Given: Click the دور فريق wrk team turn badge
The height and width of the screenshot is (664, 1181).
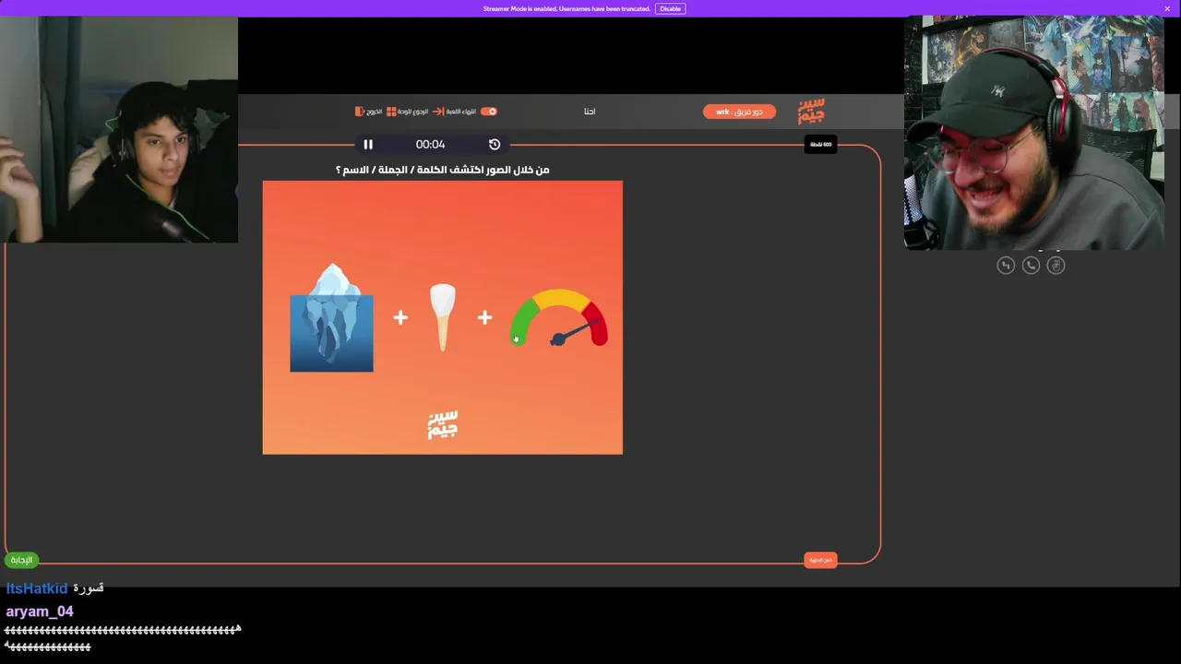Looking at the screenshot, I should 739,112.
